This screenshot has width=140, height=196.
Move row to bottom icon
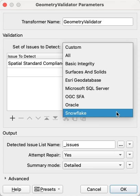[55, 118]
